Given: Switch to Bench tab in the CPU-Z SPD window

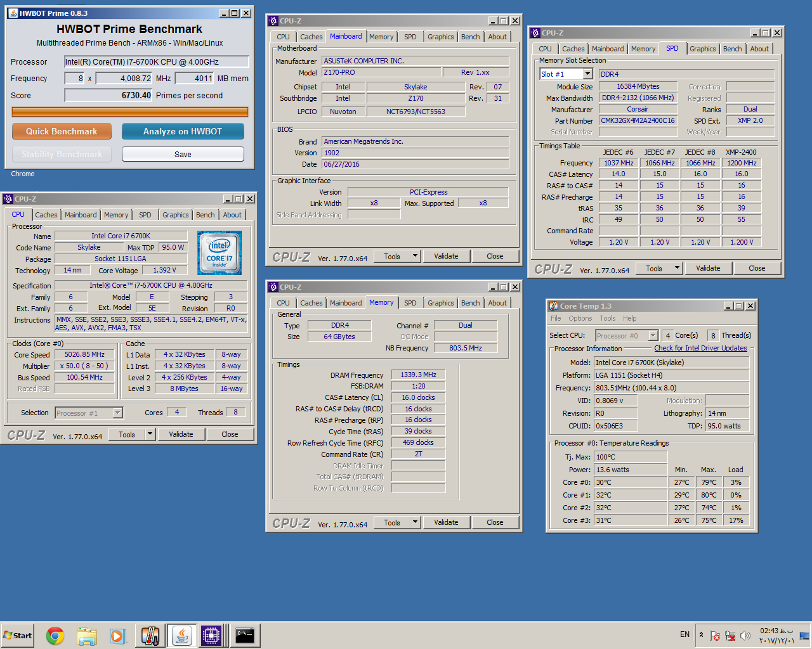Looking at the screenshot, I should pos(732,49).
